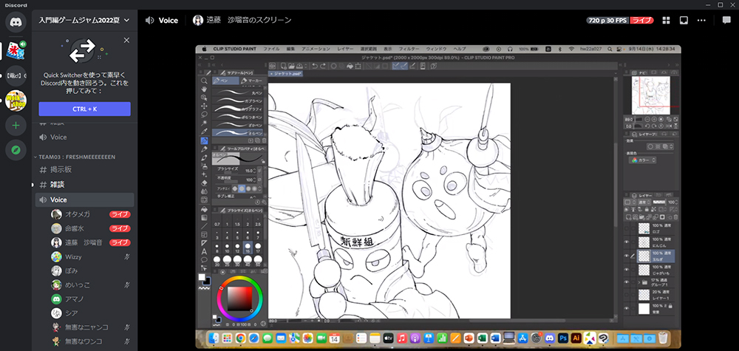Open 雑談 text channel under TEAM03
The image size is (739, 351).
84,185
